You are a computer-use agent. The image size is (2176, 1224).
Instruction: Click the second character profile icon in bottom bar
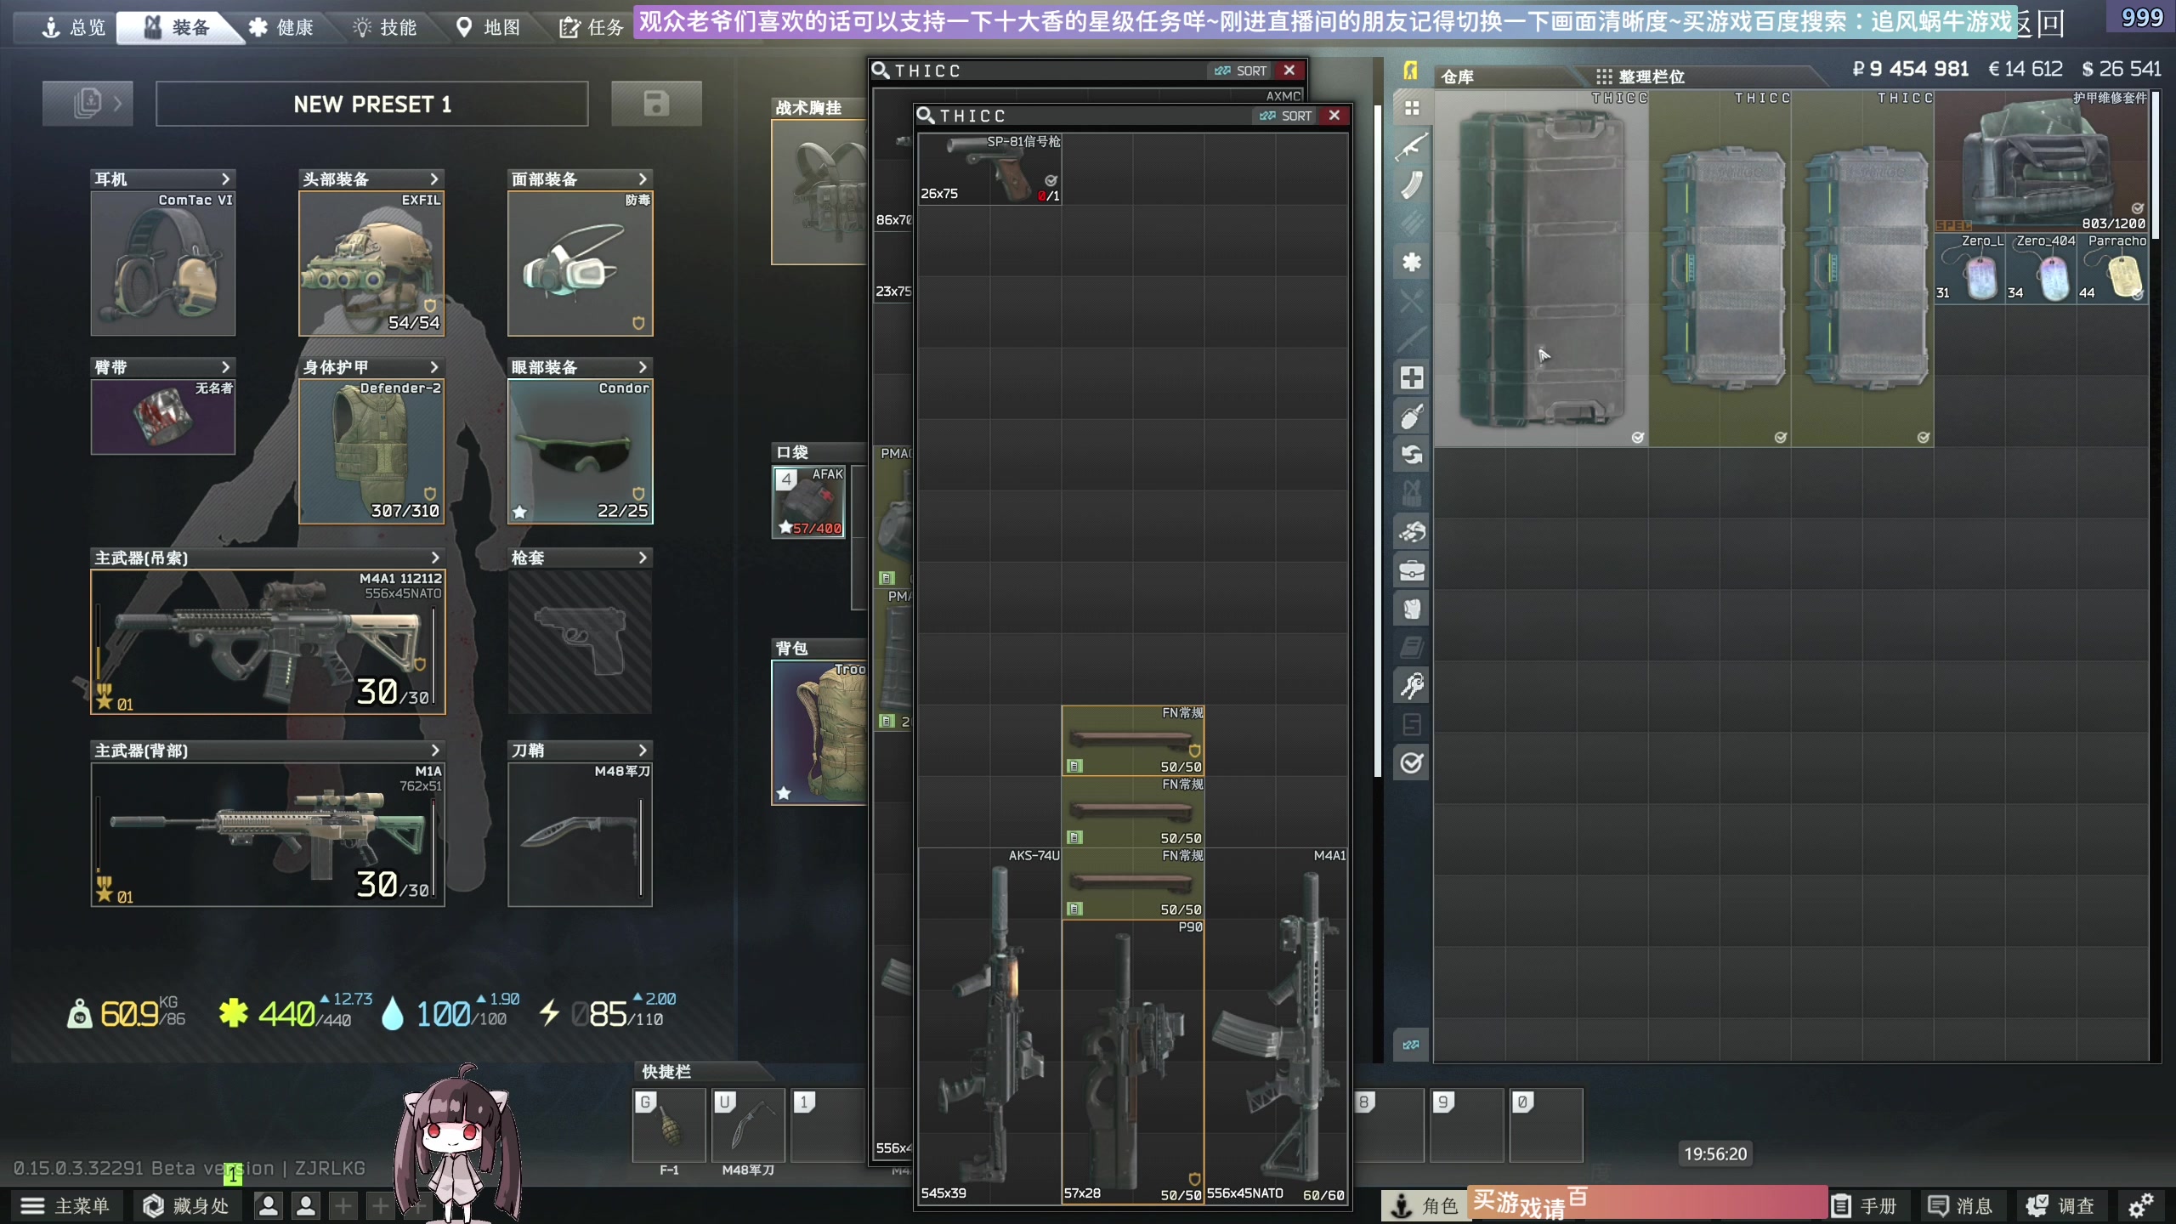click(x=306, y=1205)
